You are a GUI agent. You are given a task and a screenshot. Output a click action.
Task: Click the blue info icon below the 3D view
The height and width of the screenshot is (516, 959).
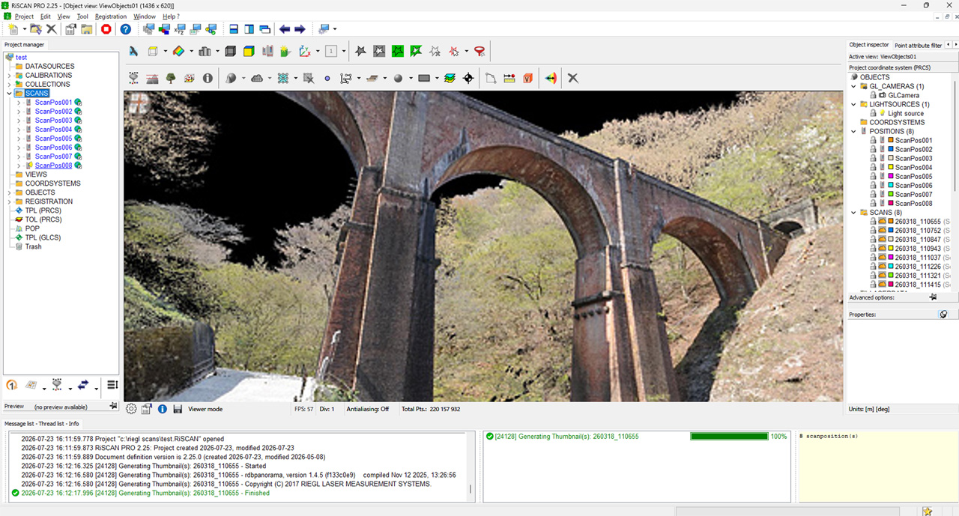tap(162, 409)
